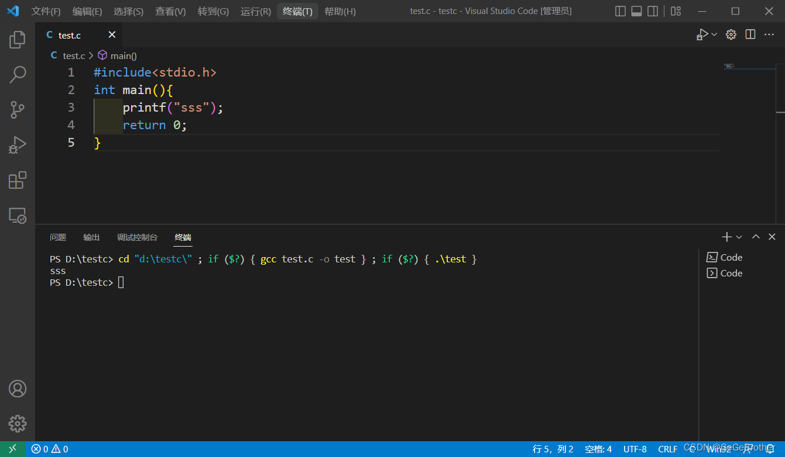Open the 转到(G) menu
This screenshot has width=785, height=457.
[x=213, y=11]
